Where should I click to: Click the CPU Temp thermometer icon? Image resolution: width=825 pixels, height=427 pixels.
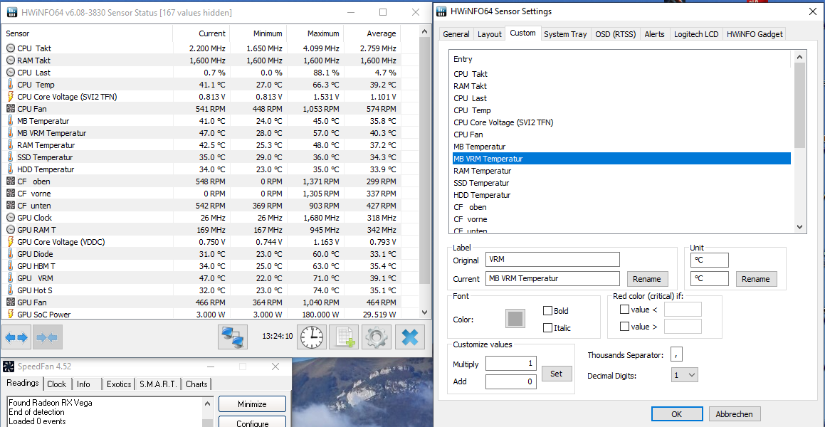11,85
